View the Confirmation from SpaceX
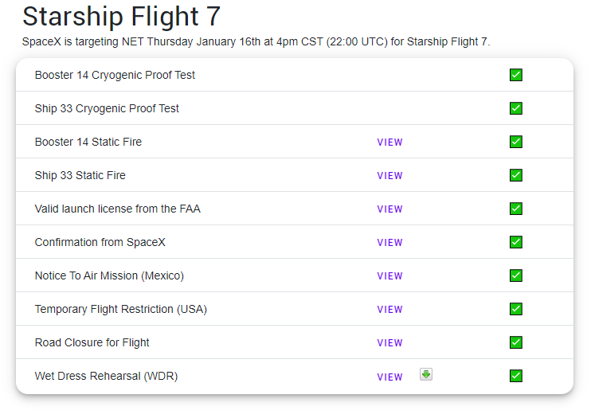 (389, 243)
